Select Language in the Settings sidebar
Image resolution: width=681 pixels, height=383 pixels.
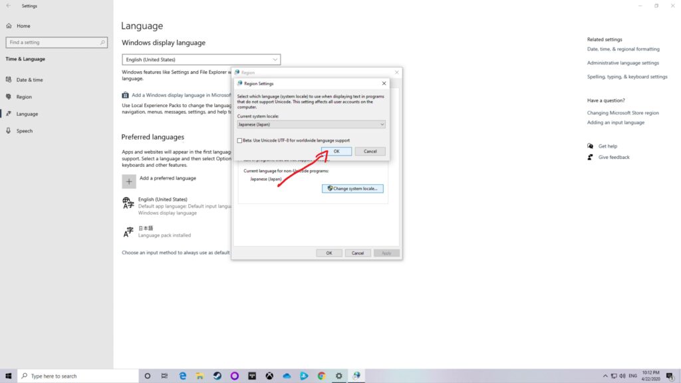(x=27, y=114)
